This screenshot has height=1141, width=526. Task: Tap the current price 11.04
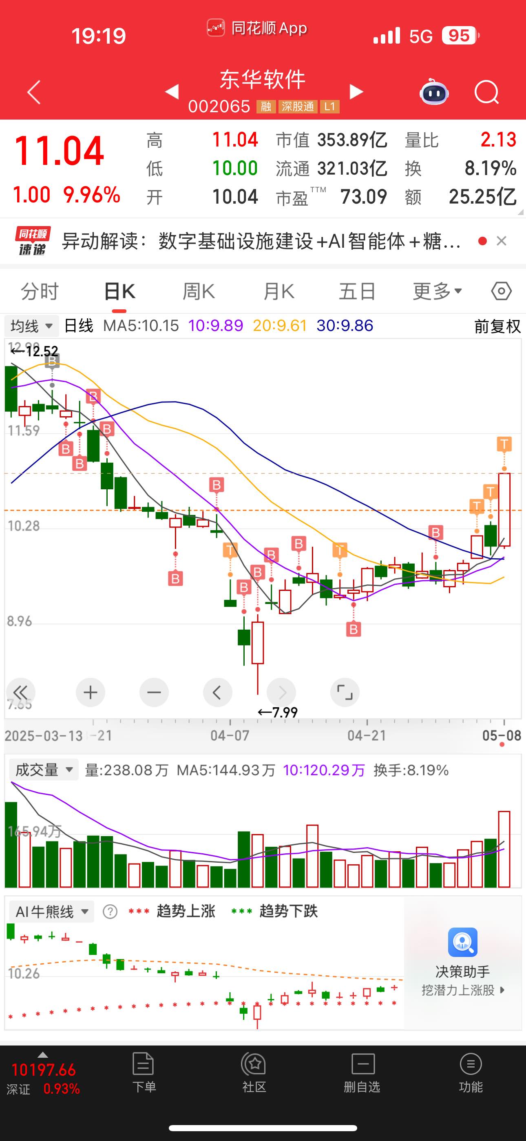click(59, 151)
